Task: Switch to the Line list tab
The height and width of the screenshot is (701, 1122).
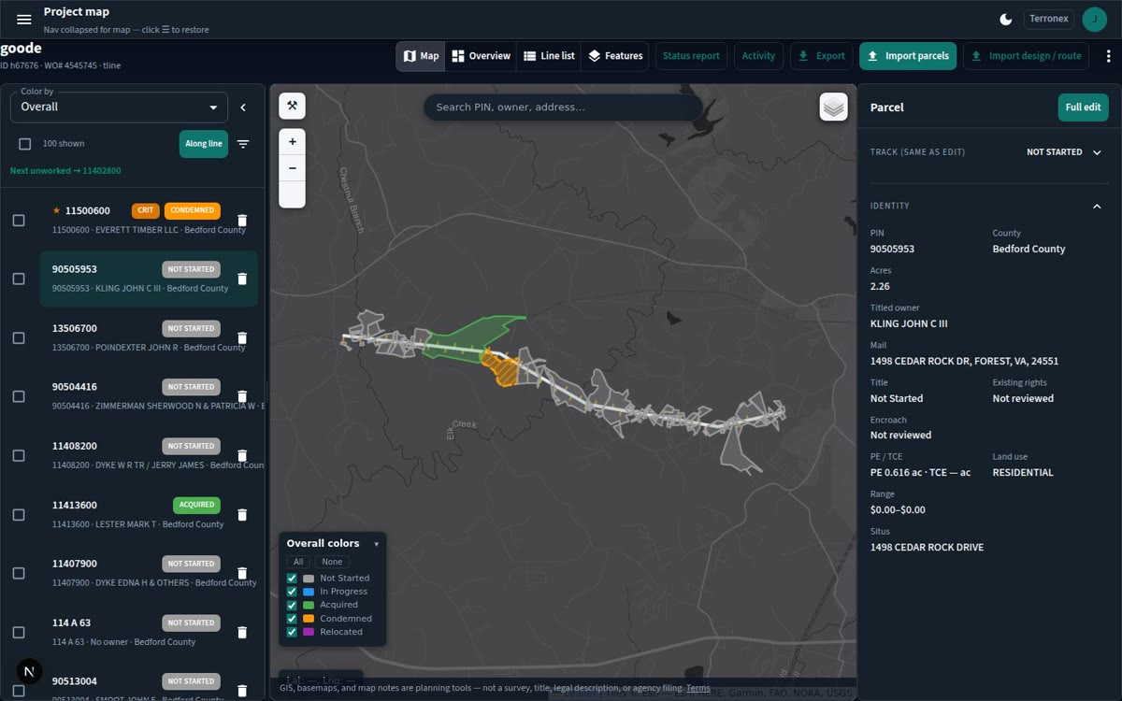Action: pyautogui.click(x=549, y=56)
